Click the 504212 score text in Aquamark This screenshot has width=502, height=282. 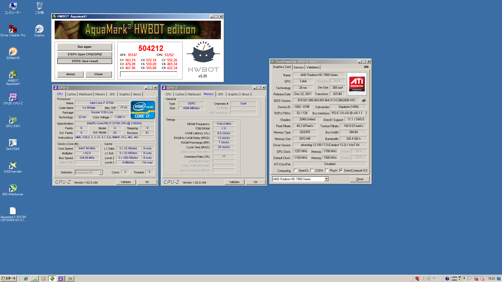[x=151, y=48]
